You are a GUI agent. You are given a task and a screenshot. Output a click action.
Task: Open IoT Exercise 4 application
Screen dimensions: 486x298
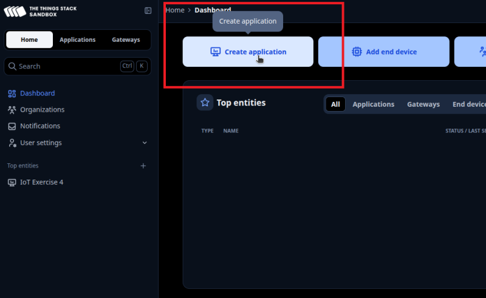coord(41,182)
